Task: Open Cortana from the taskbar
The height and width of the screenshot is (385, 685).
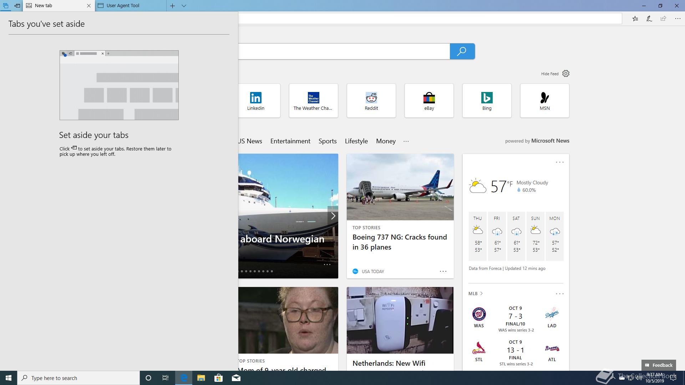Action: tap(148, 378)
